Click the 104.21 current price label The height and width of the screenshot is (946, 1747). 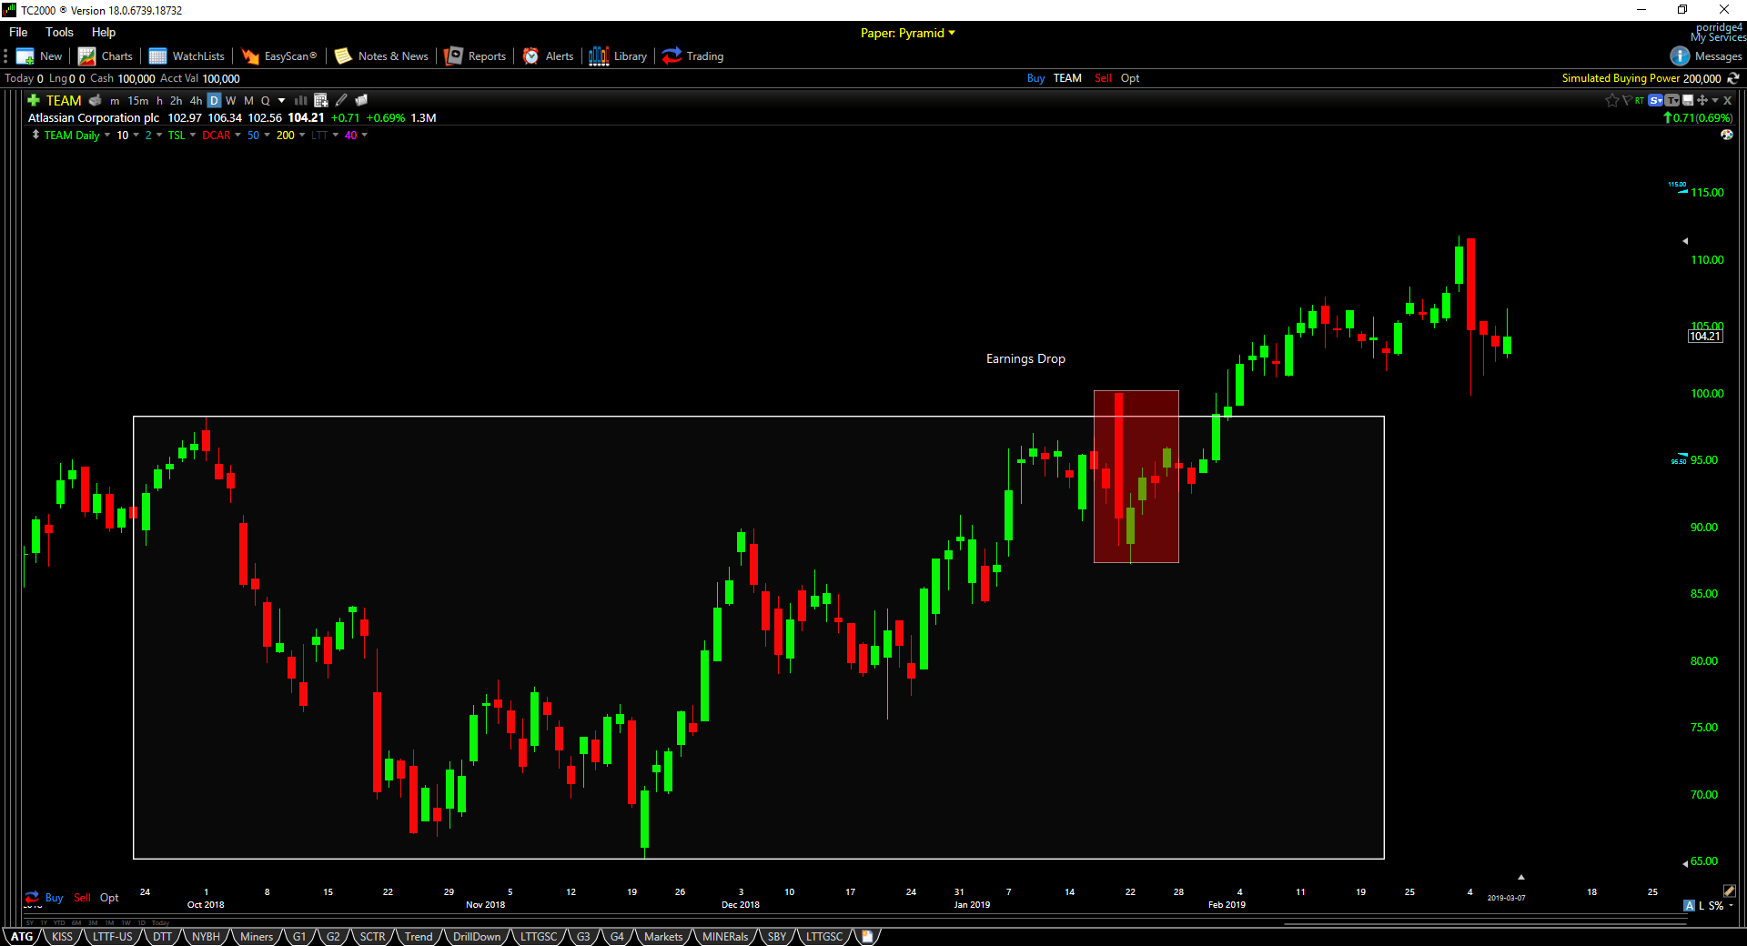pyautogui.click(x=1705, y=337)
